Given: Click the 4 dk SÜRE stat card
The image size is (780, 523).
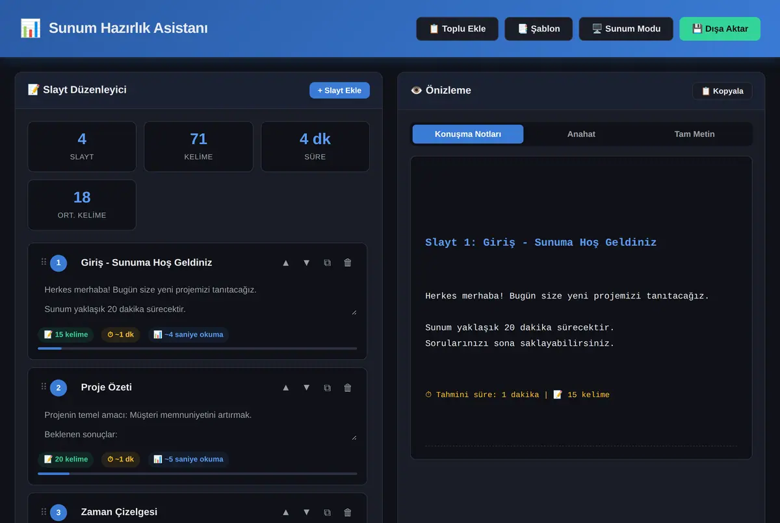Looking at the screenshot, I should click(x=315, y=147).
